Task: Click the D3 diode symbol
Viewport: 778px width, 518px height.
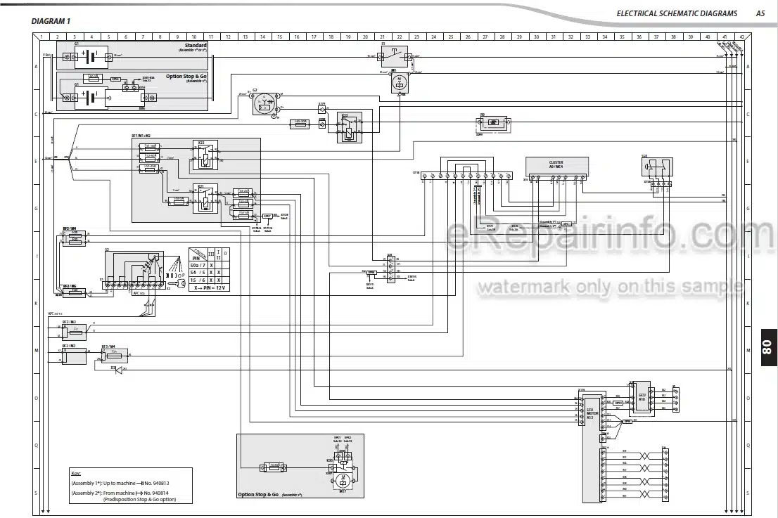Action: [118, 369]
